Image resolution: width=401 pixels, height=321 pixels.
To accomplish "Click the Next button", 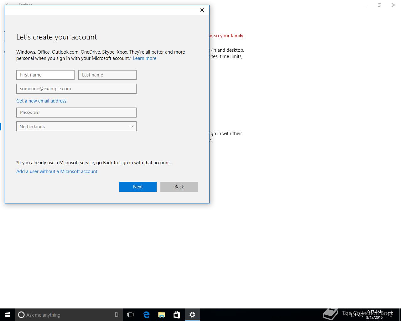I will [138, 187].
